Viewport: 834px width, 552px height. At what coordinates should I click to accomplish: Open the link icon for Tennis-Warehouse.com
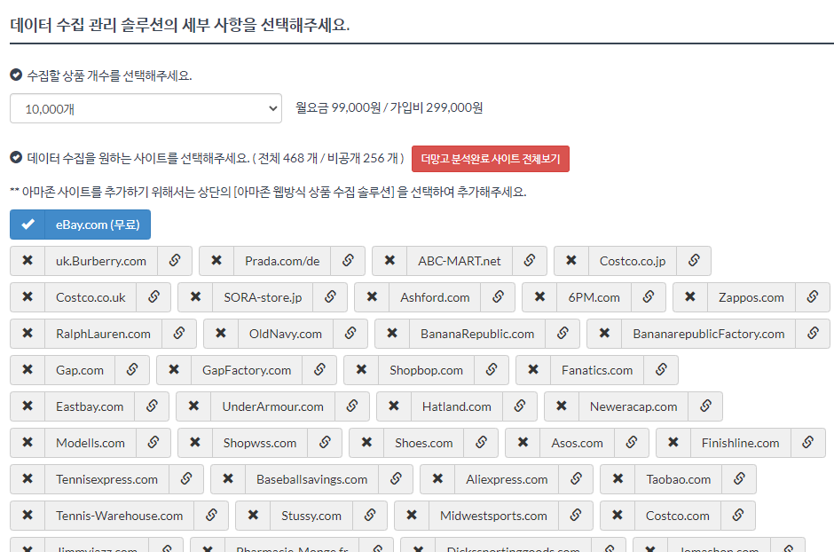pyautogui.click(x=211, y=516)
